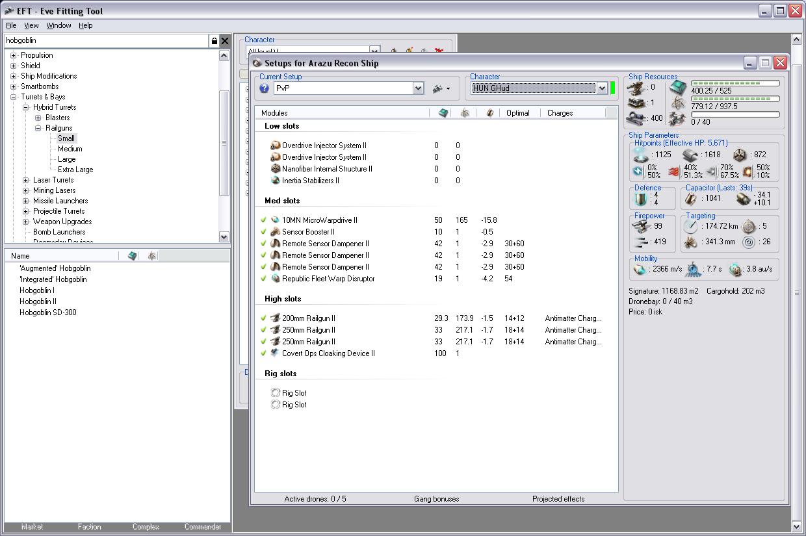
Task: Toggle active checkmark for Covert Ops Cloaking Device
Action: (263, 353)
